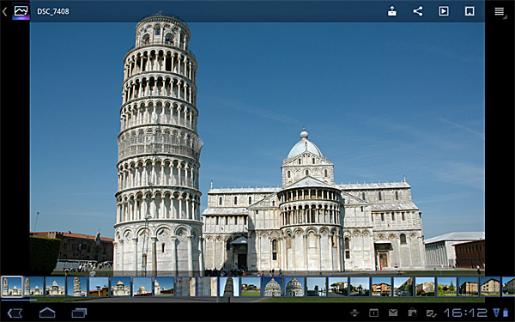
Task: Tap the Android Home navigation button
Action: [47, 313]
